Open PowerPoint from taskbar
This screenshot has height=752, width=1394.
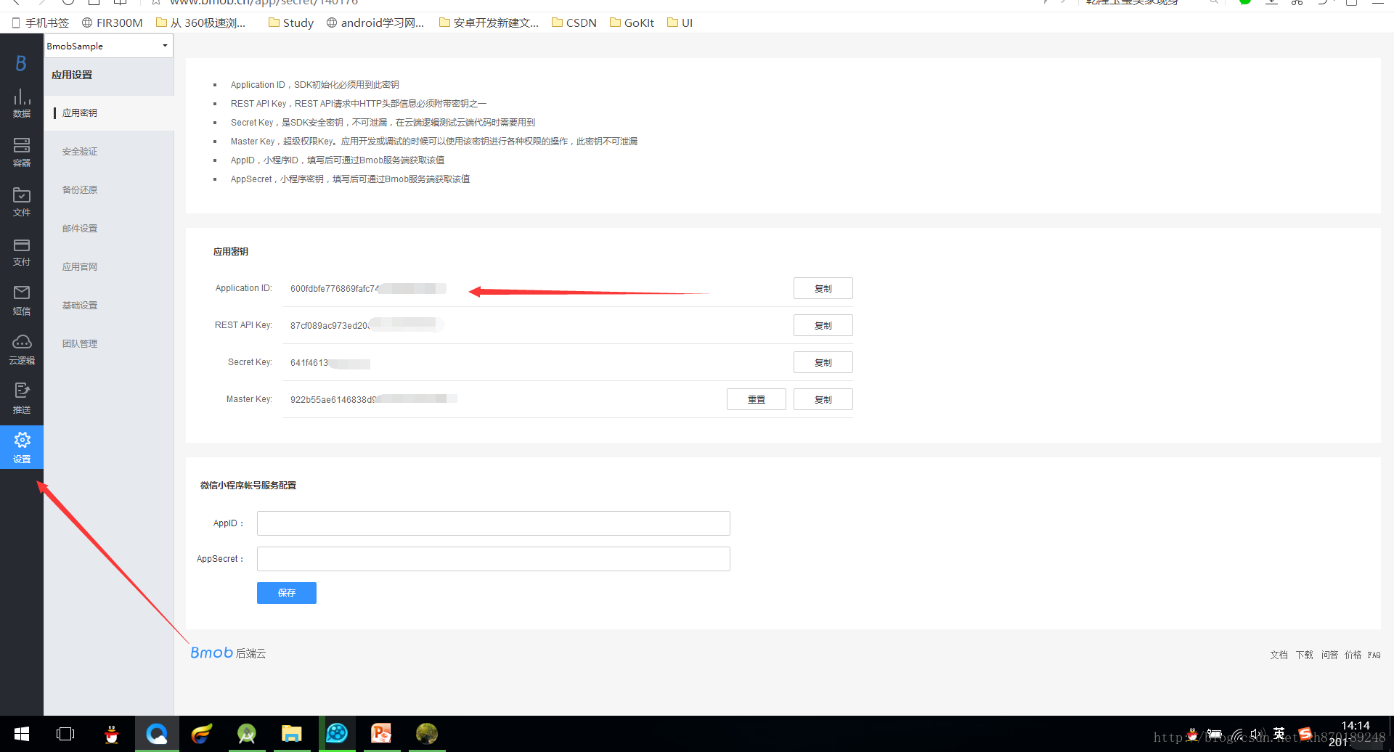point(381,734)
